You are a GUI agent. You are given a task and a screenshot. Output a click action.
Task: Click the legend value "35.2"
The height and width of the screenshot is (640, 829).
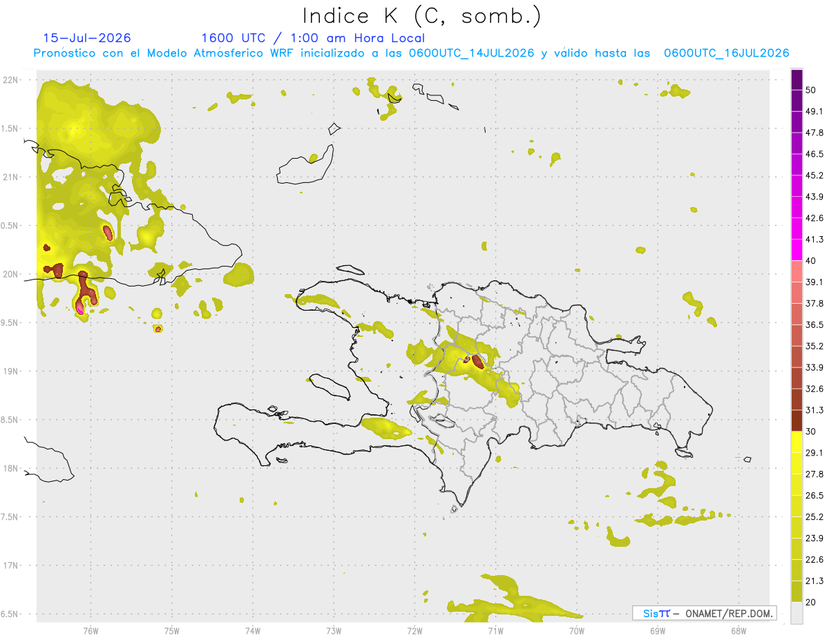click(816, 346)
